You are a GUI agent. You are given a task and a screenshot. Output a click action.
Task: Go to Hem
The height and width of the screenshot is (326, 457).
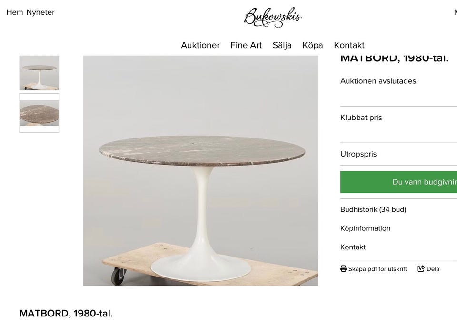[13, 12]
